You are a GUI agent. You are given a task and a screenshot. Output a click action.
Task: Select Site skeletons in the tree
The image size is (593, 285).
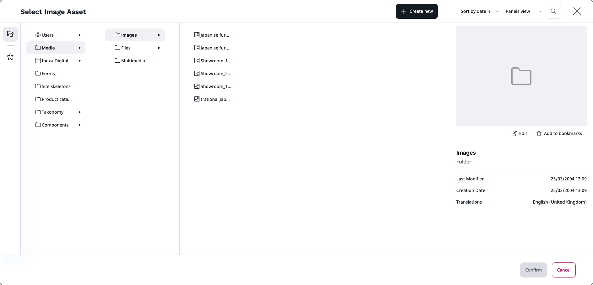pos(56,86)
